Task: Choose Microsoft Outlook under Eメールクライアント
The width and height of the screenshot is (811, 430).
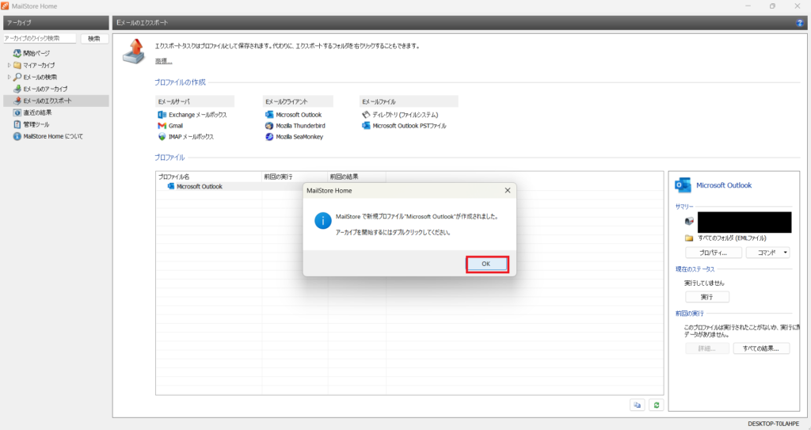Action: 299,115
